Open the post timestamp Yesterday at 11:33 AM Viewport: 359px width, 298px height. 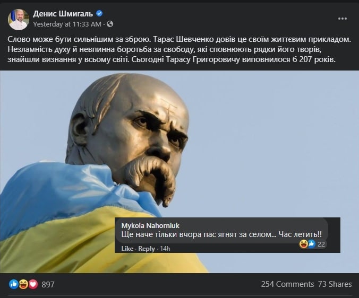[67, 24]
